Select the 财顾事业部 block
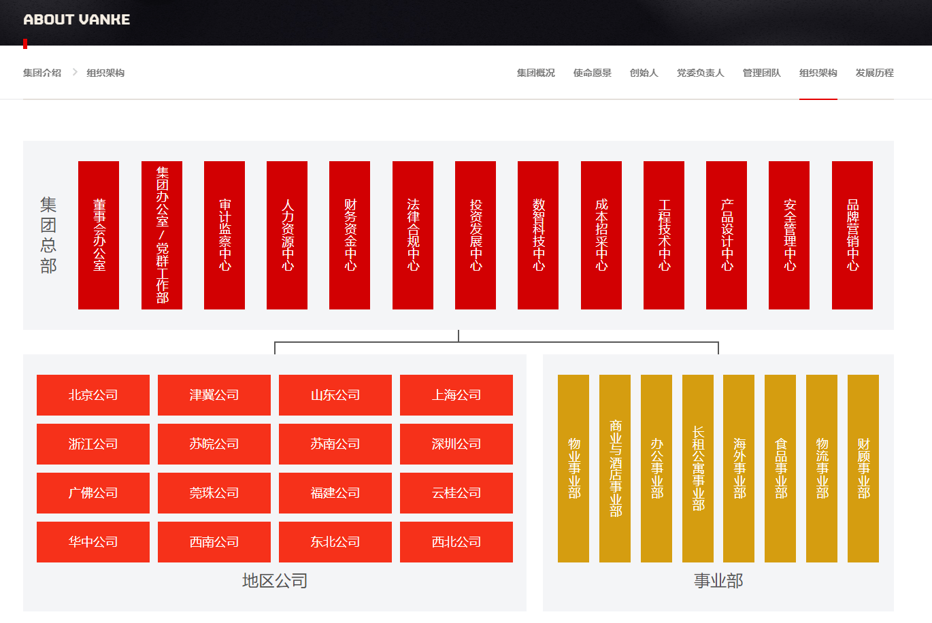Screen dimensions: 932x623 click(x=863, y=469)
